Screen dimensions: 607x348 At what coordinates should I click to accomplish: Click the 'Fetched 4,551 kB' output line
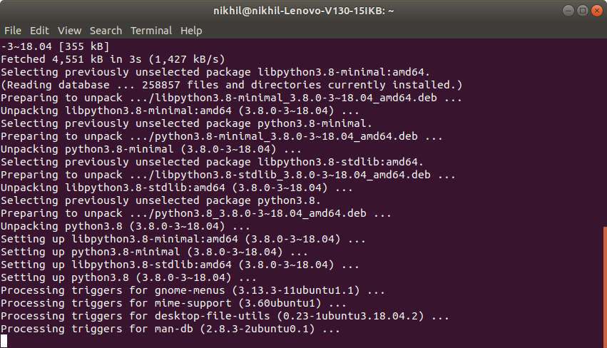pos(114,58)
